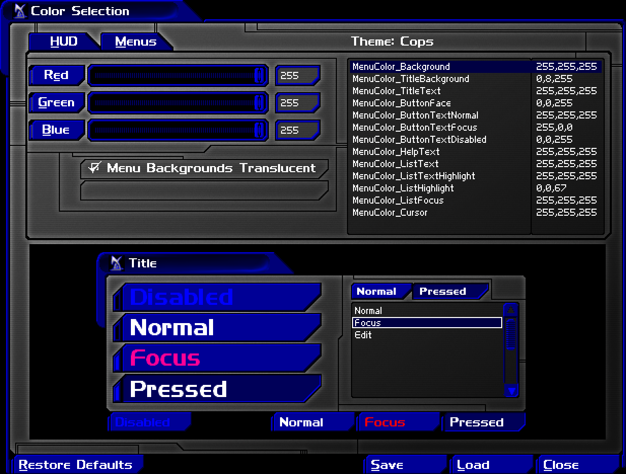Select MenuColor_ListTextHighlight row
Screen dimensions: 626x474
pyautogui.click(x=475, y=176)
